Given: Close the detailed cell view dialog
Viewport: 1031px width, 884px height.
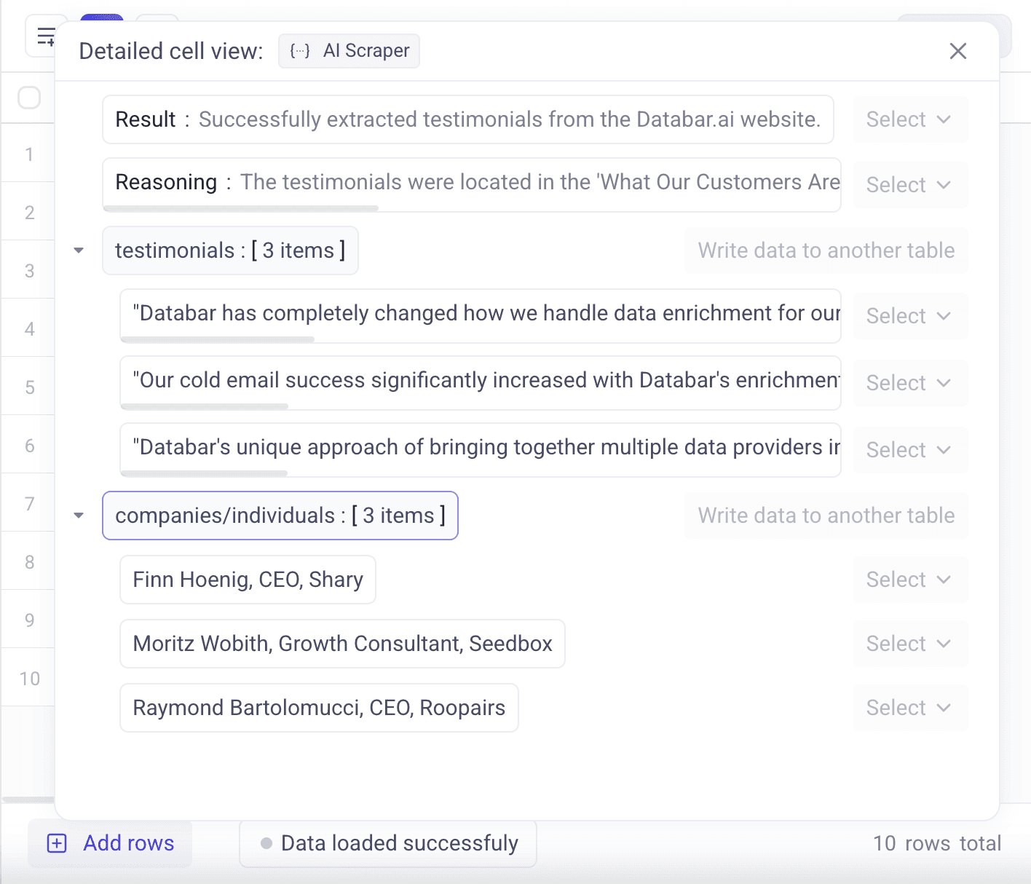Looking at the screenshot, I should tap(957, 51).
